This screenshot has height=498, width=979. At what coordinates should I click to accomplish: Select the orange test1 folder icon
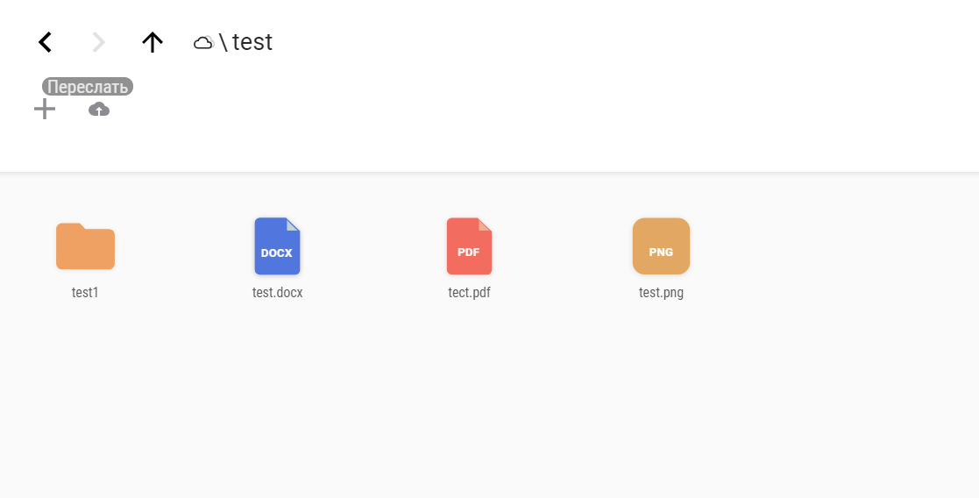pos(85,246)
